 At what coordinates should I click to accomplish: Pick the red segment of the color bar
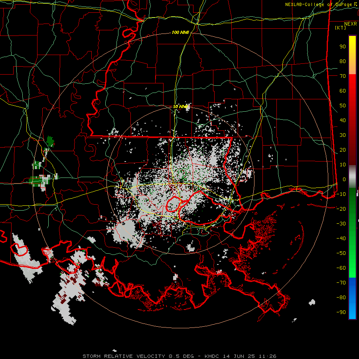(352, 119)
